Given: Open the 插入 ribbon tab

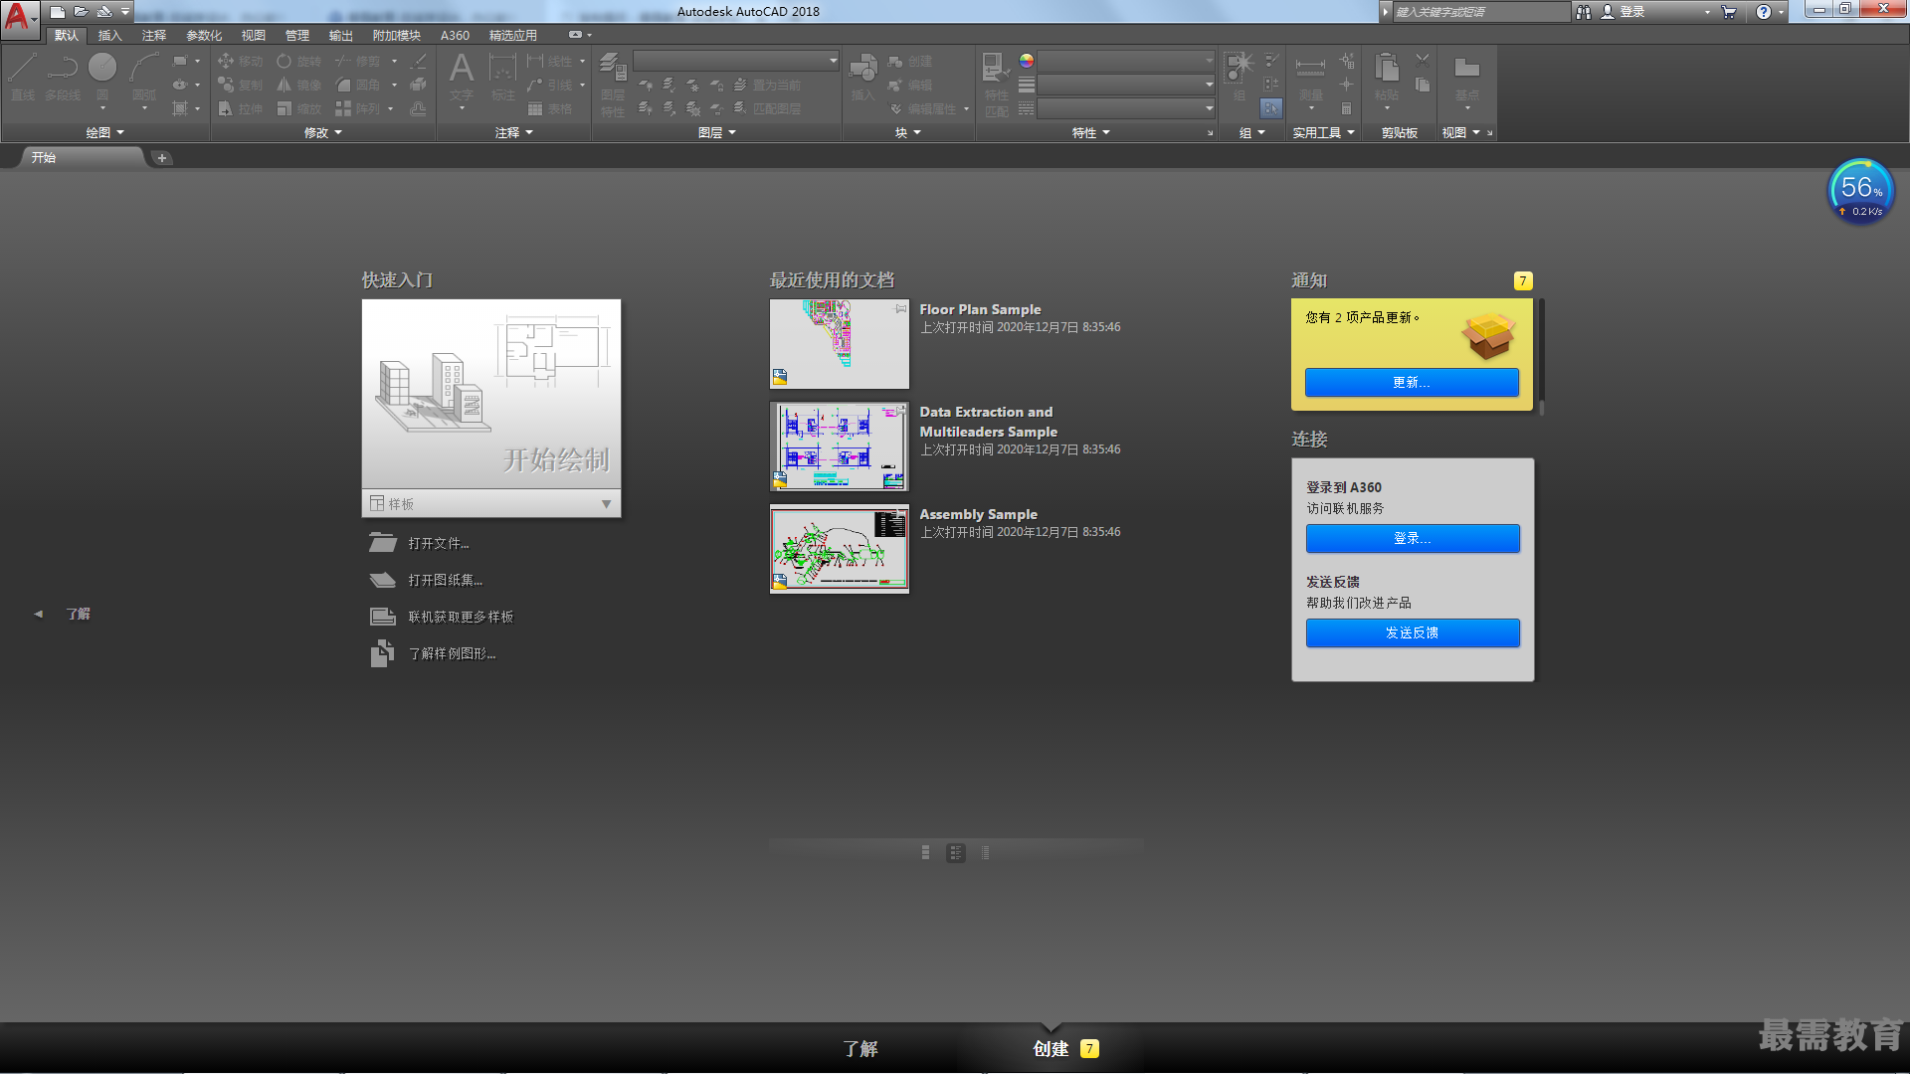Looking at the screenshot, I should pos(110,35).
